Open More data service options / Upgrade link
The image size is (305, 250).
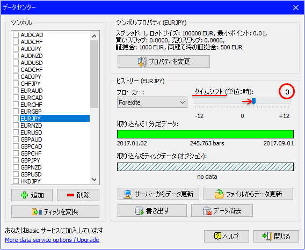pos(52,240)
